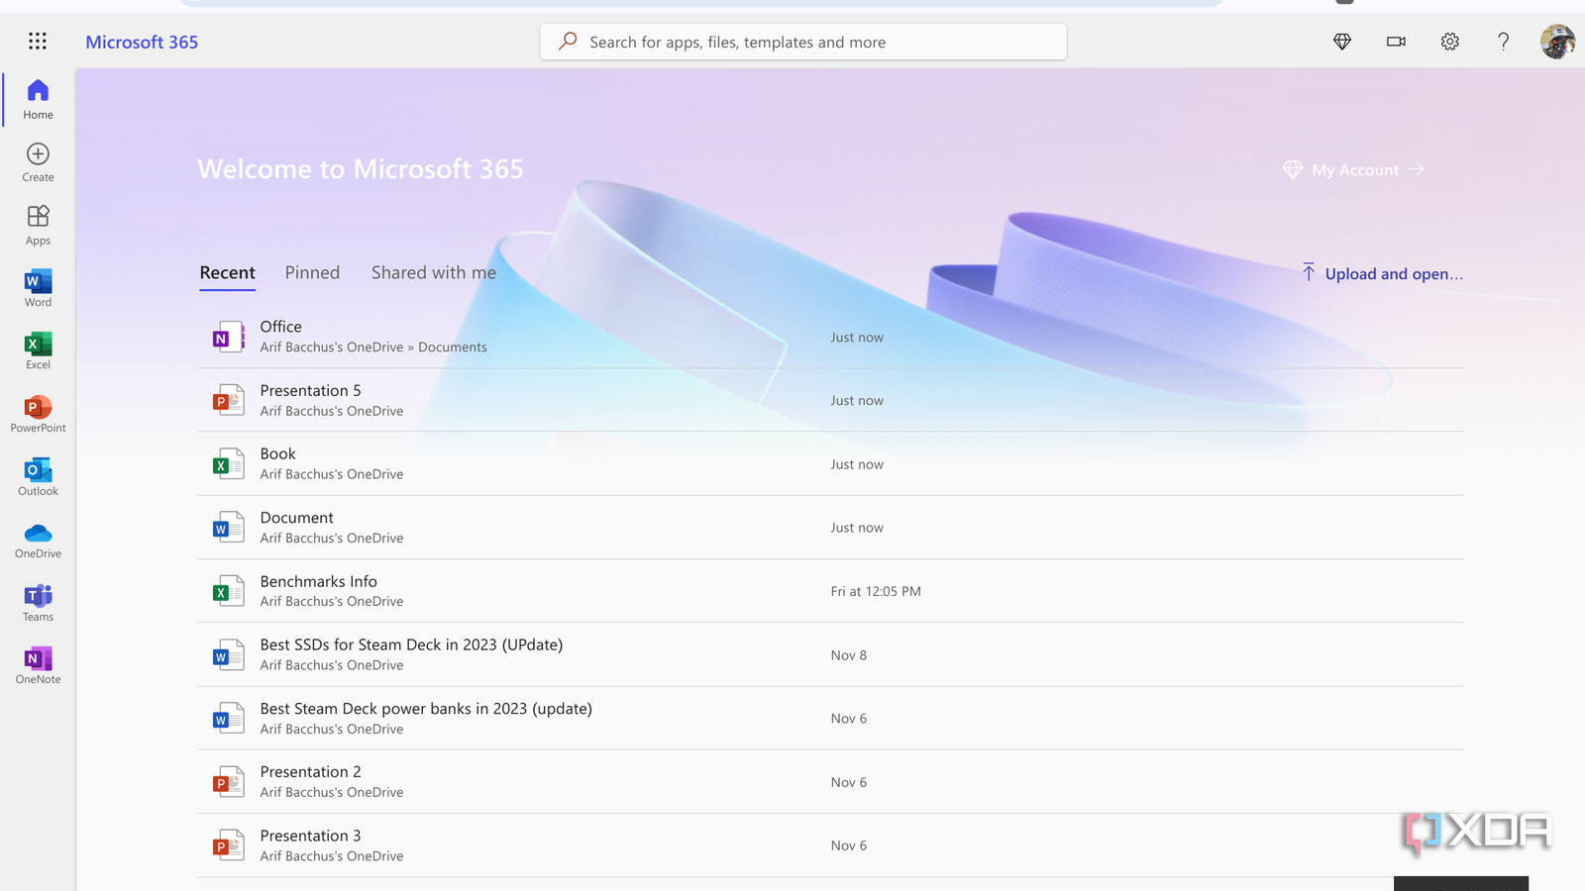Click the Create plus icon
This screenshot has height=891, width=1585.
click(x=38, y=161)
